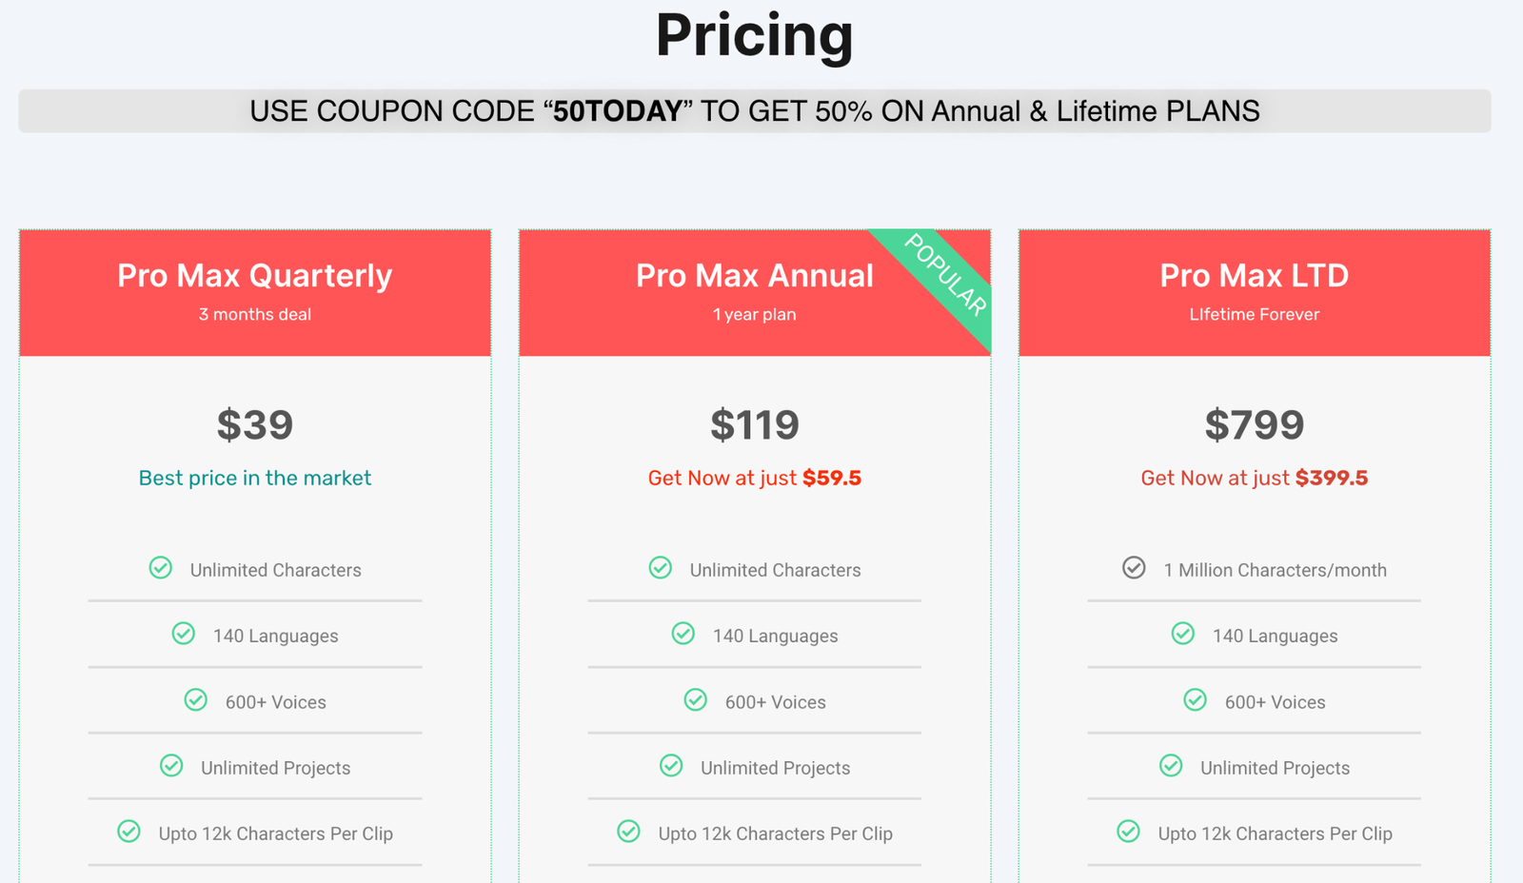Click the checkmark beside Quarterly Unlimited Characters
This screenshot has width=1523, height=883.
click(161, 568)
